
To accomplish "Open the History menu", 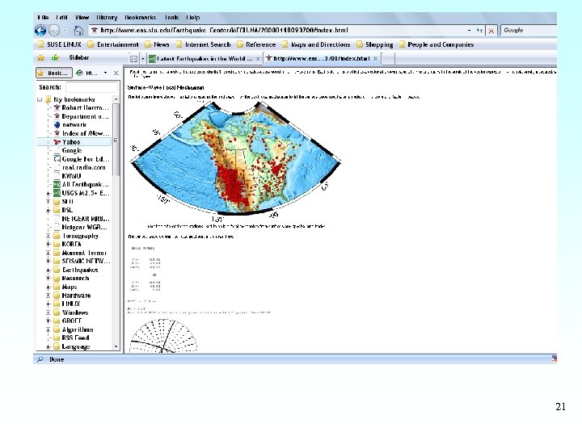I will pyautogui.click(x=107, y=17).
